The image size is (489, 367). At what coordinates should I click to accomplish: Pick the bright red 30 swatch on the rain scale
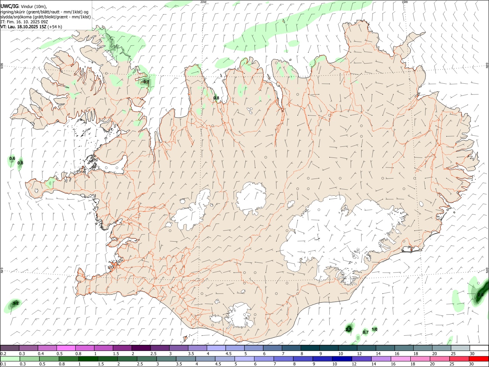(479, 359)
